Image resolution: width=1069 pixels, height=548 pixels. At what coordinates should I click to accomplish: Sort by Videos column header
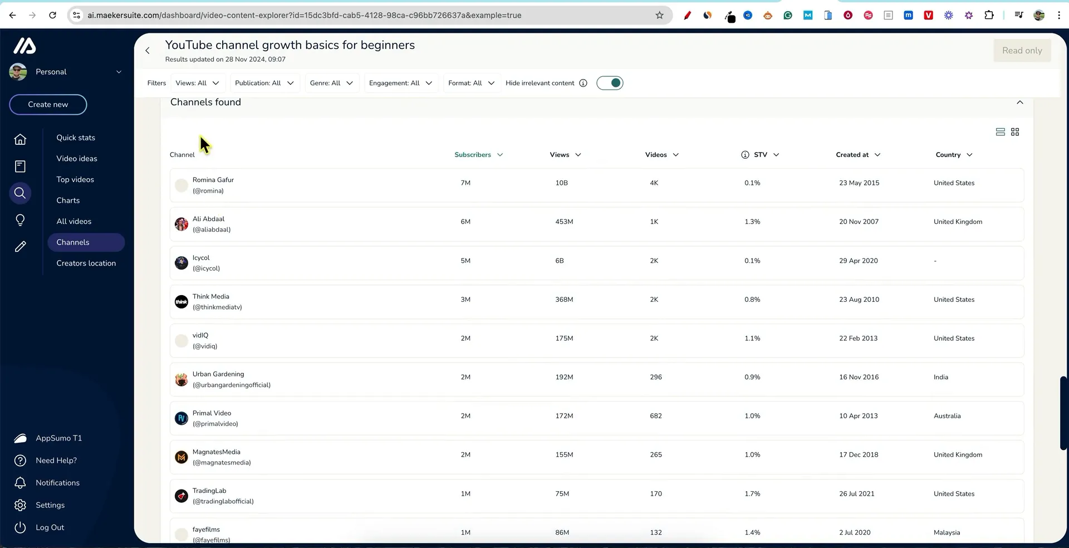coord(662,155)
